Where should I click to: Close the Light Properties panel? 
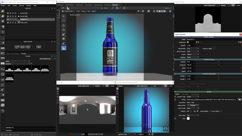coord(241,35)
